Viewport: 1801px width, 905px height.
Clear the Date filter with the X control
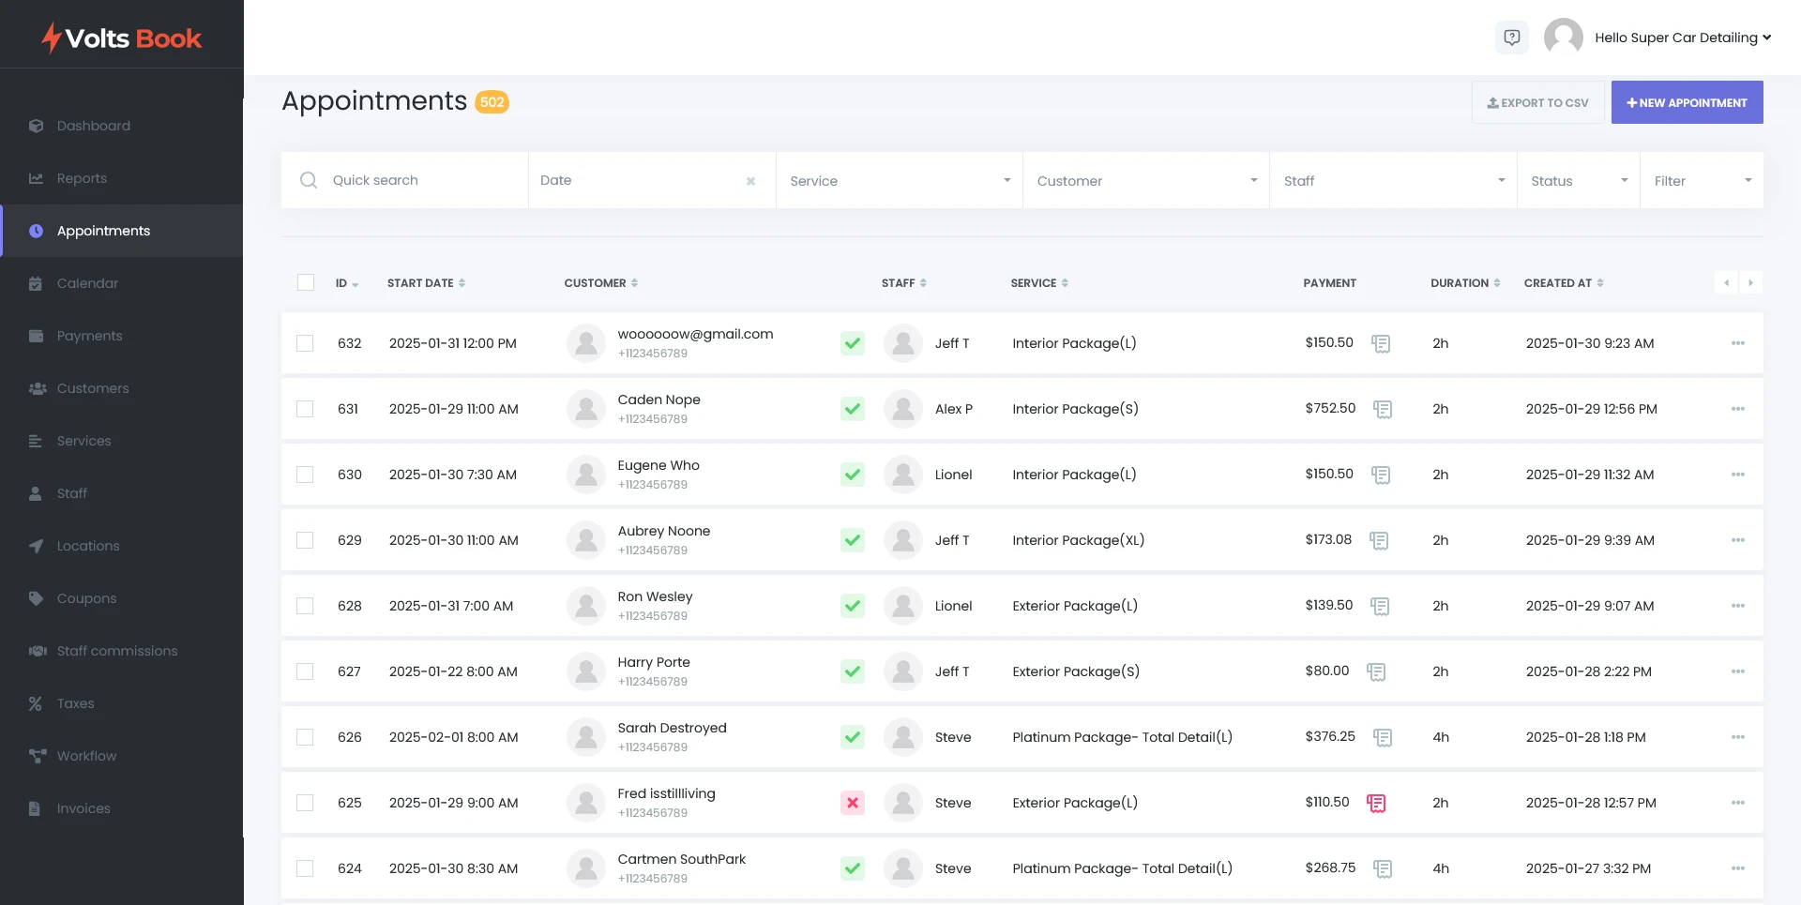tap(750, 181)
